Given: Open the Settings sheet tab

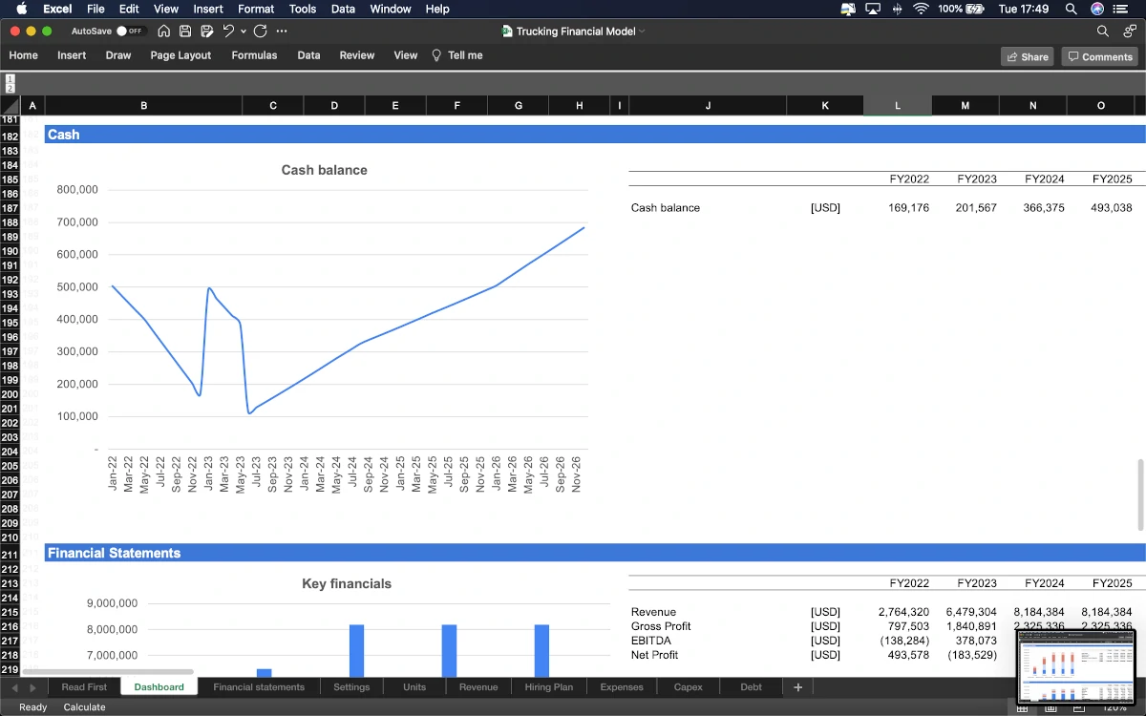Looking at the screenshot, I should pyautogui.click(x=351, y=687).
